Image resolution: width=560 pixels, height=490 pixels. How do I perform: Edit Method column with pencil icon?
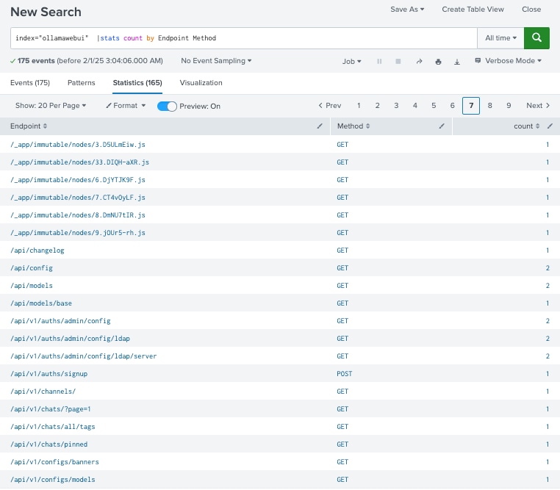point(442,126)
